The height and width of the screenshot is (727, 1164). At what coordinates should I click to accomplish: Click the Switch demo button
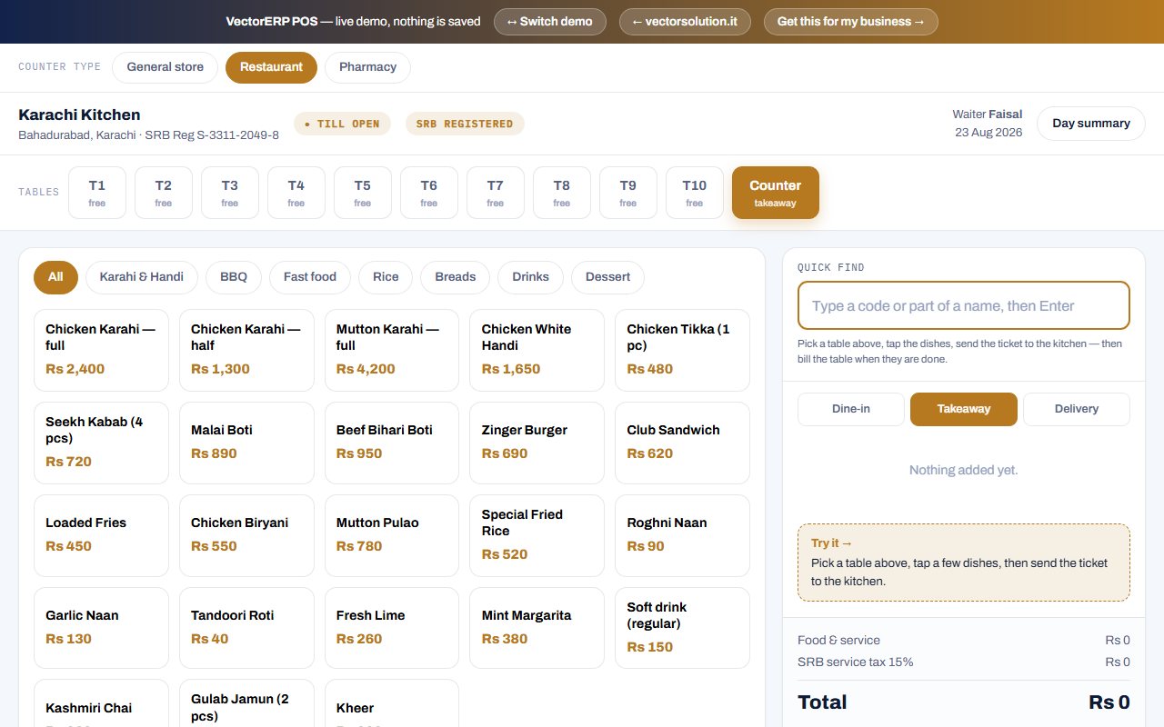[x=550, y=22]
